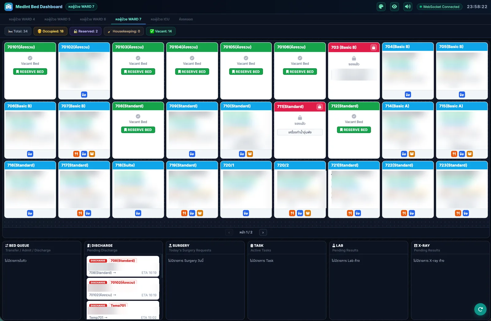Screen dimensions: 491x321
Task: Click the orange box icon on bed 710
Action: [x=250, y=154]
